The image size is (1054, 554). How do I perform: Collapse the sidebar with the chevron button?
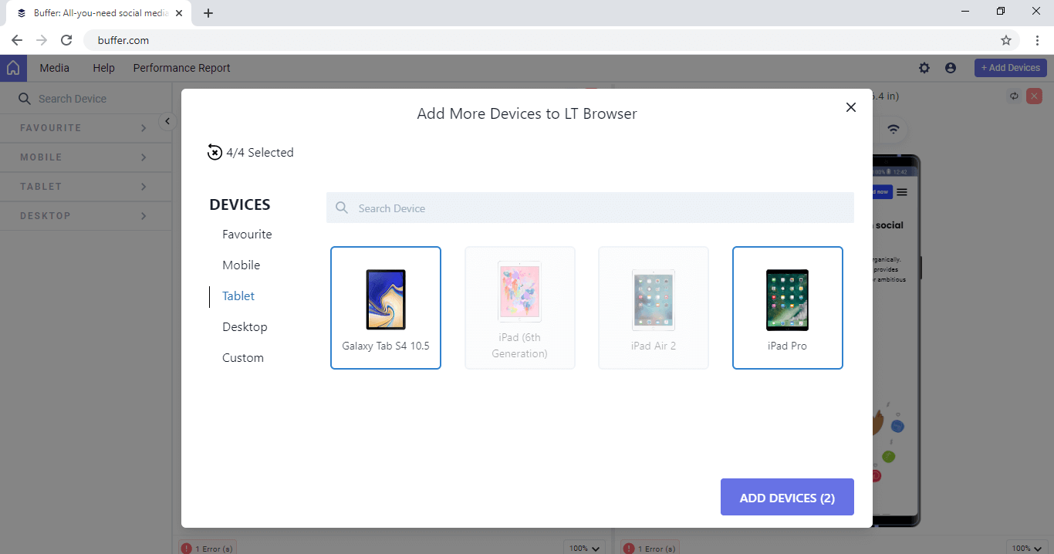pos(167,121)
